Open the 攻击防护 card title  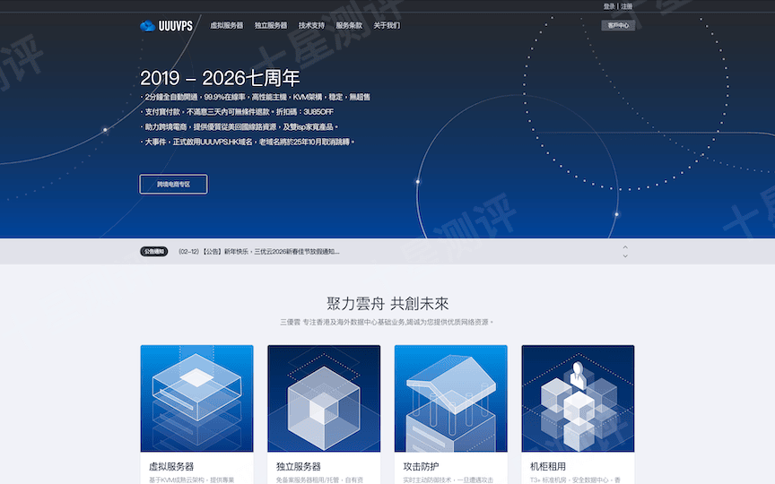[422, 466]
